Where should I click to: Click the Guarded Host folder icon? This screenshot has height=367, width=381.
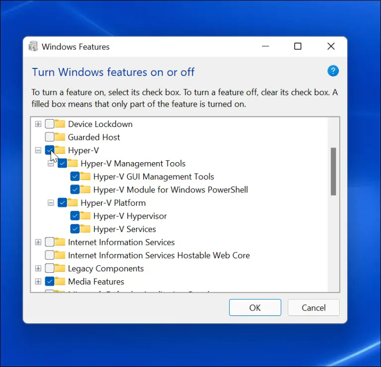60,137
